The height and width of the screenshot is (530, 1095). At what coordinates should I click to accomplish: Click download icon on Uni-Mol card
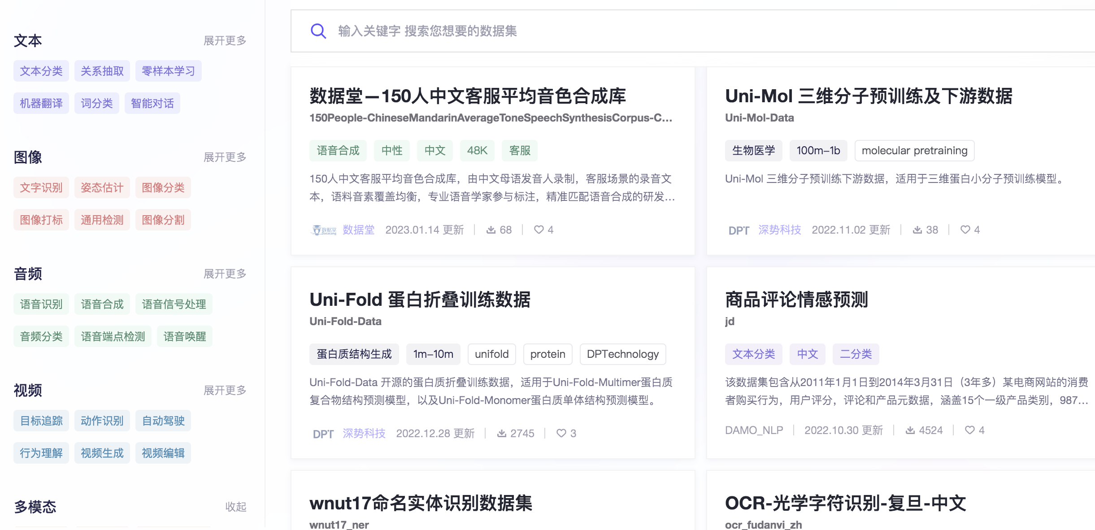pyautogui.click(x=917, y=230)
